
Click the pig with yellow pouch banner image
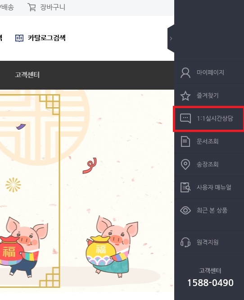point(113,246)
